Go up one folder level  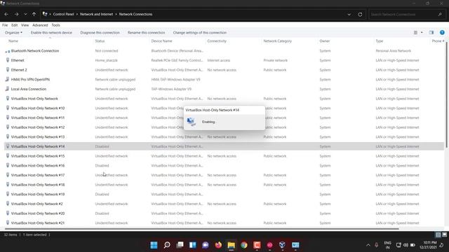(x=34, y=14)
